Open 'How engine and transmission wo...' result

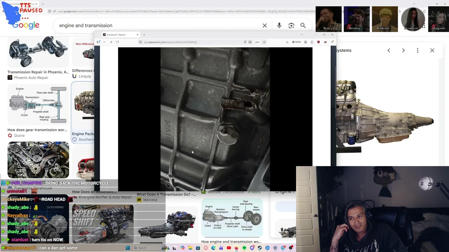point(231,241)
